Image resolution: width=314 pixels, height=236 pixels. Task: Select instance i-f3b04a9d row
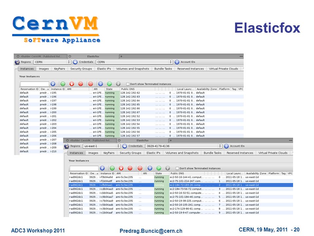(181, 177)
